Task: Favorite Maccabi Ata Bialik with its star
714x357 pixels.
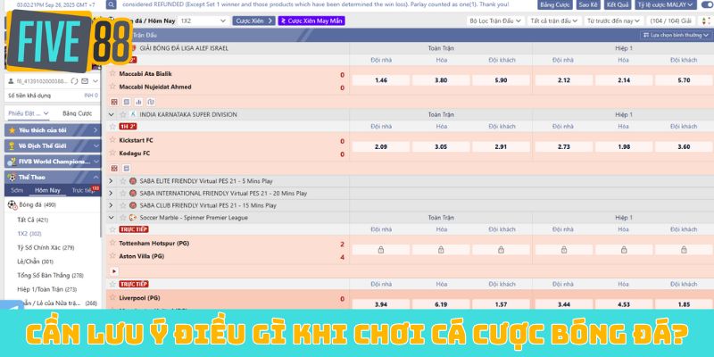Action: point(113,73)
